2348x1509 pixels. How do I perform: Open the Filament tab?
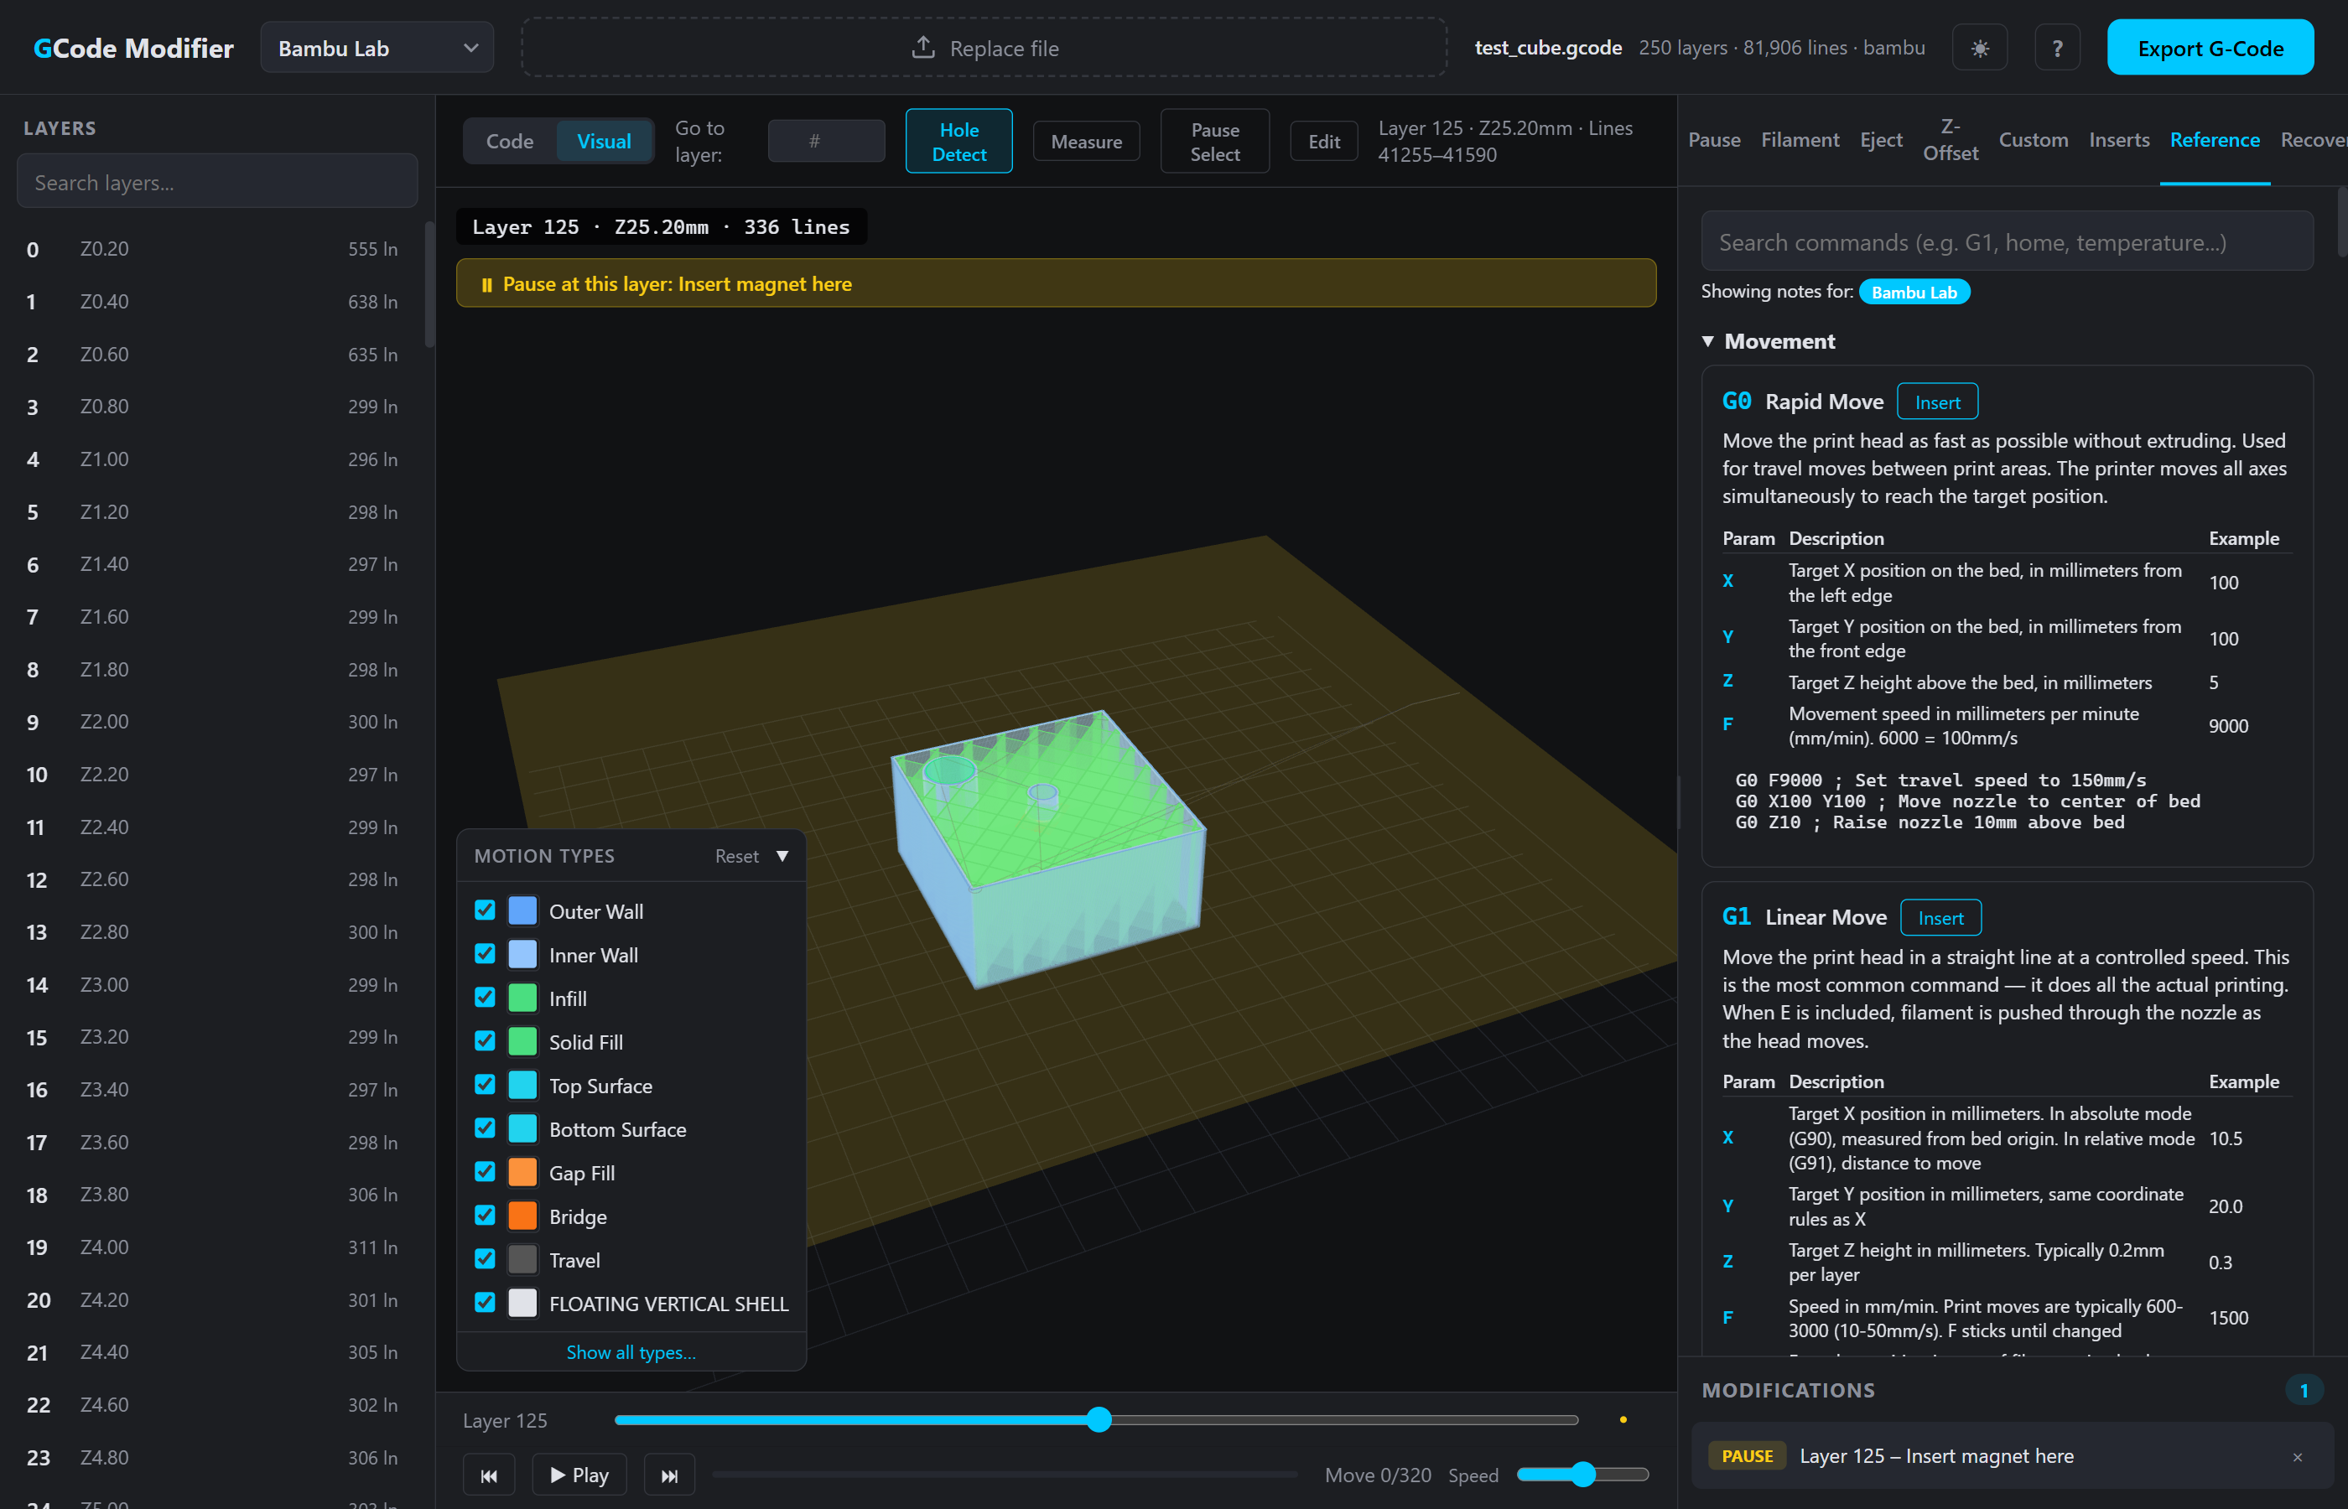click(1800, 140)
